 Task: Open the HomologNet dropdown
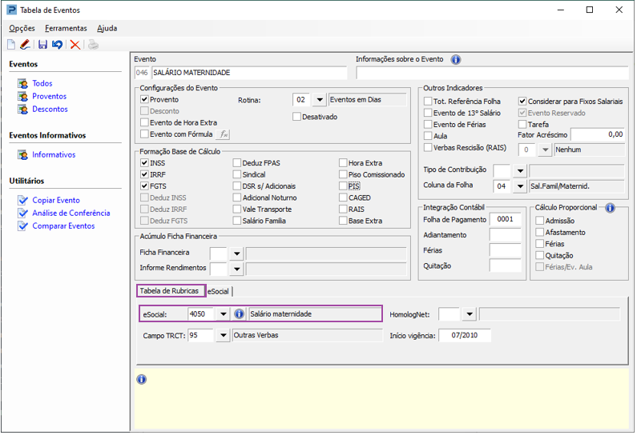point(470,314)
